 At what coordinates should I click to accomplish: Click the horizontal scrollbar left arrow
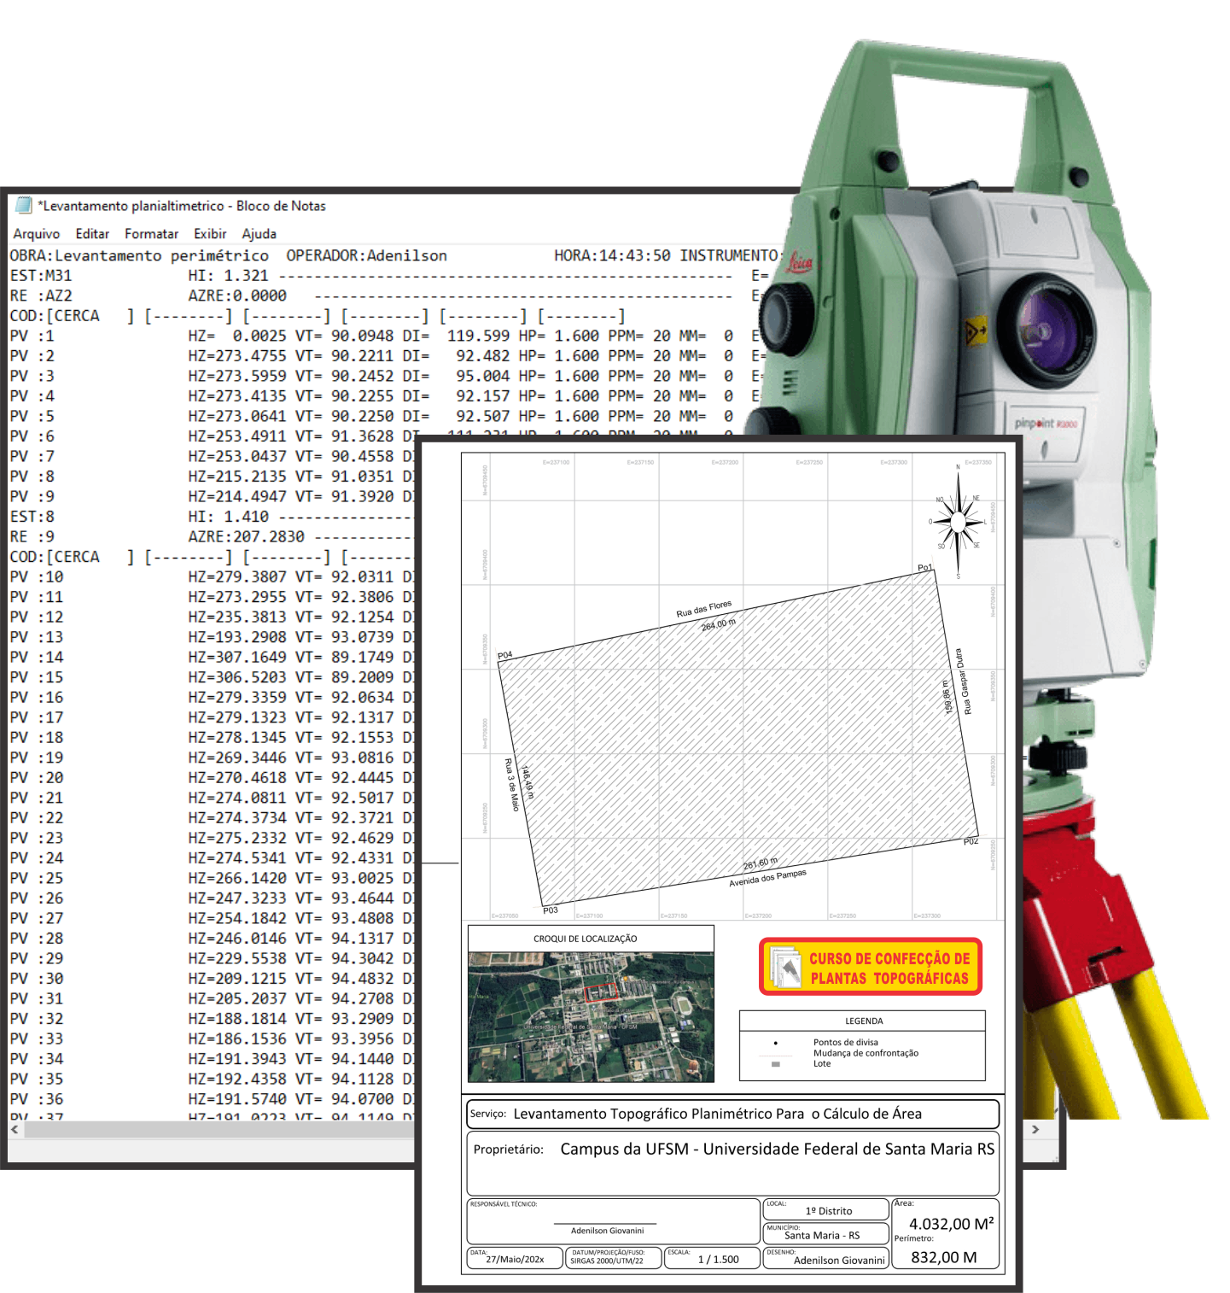click(x=15, y=1129)
